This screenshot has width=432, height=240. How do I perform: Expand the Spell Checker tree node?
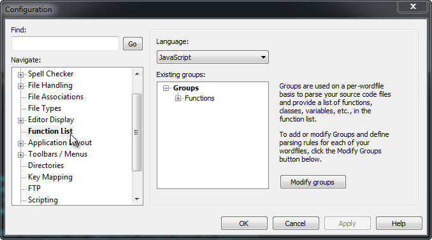point(20,74)
